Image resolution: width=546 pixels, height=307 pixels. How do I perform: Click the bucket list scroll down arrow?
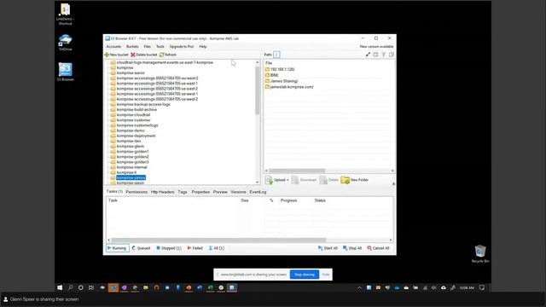pos(258,182)
